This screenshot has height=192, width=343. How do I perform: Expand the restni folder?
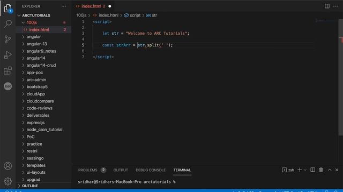coord(32,151)
